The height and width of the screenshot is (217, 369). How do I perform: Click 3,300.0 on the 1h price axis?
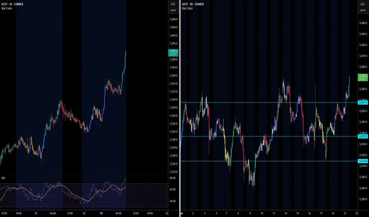[363, 177]
